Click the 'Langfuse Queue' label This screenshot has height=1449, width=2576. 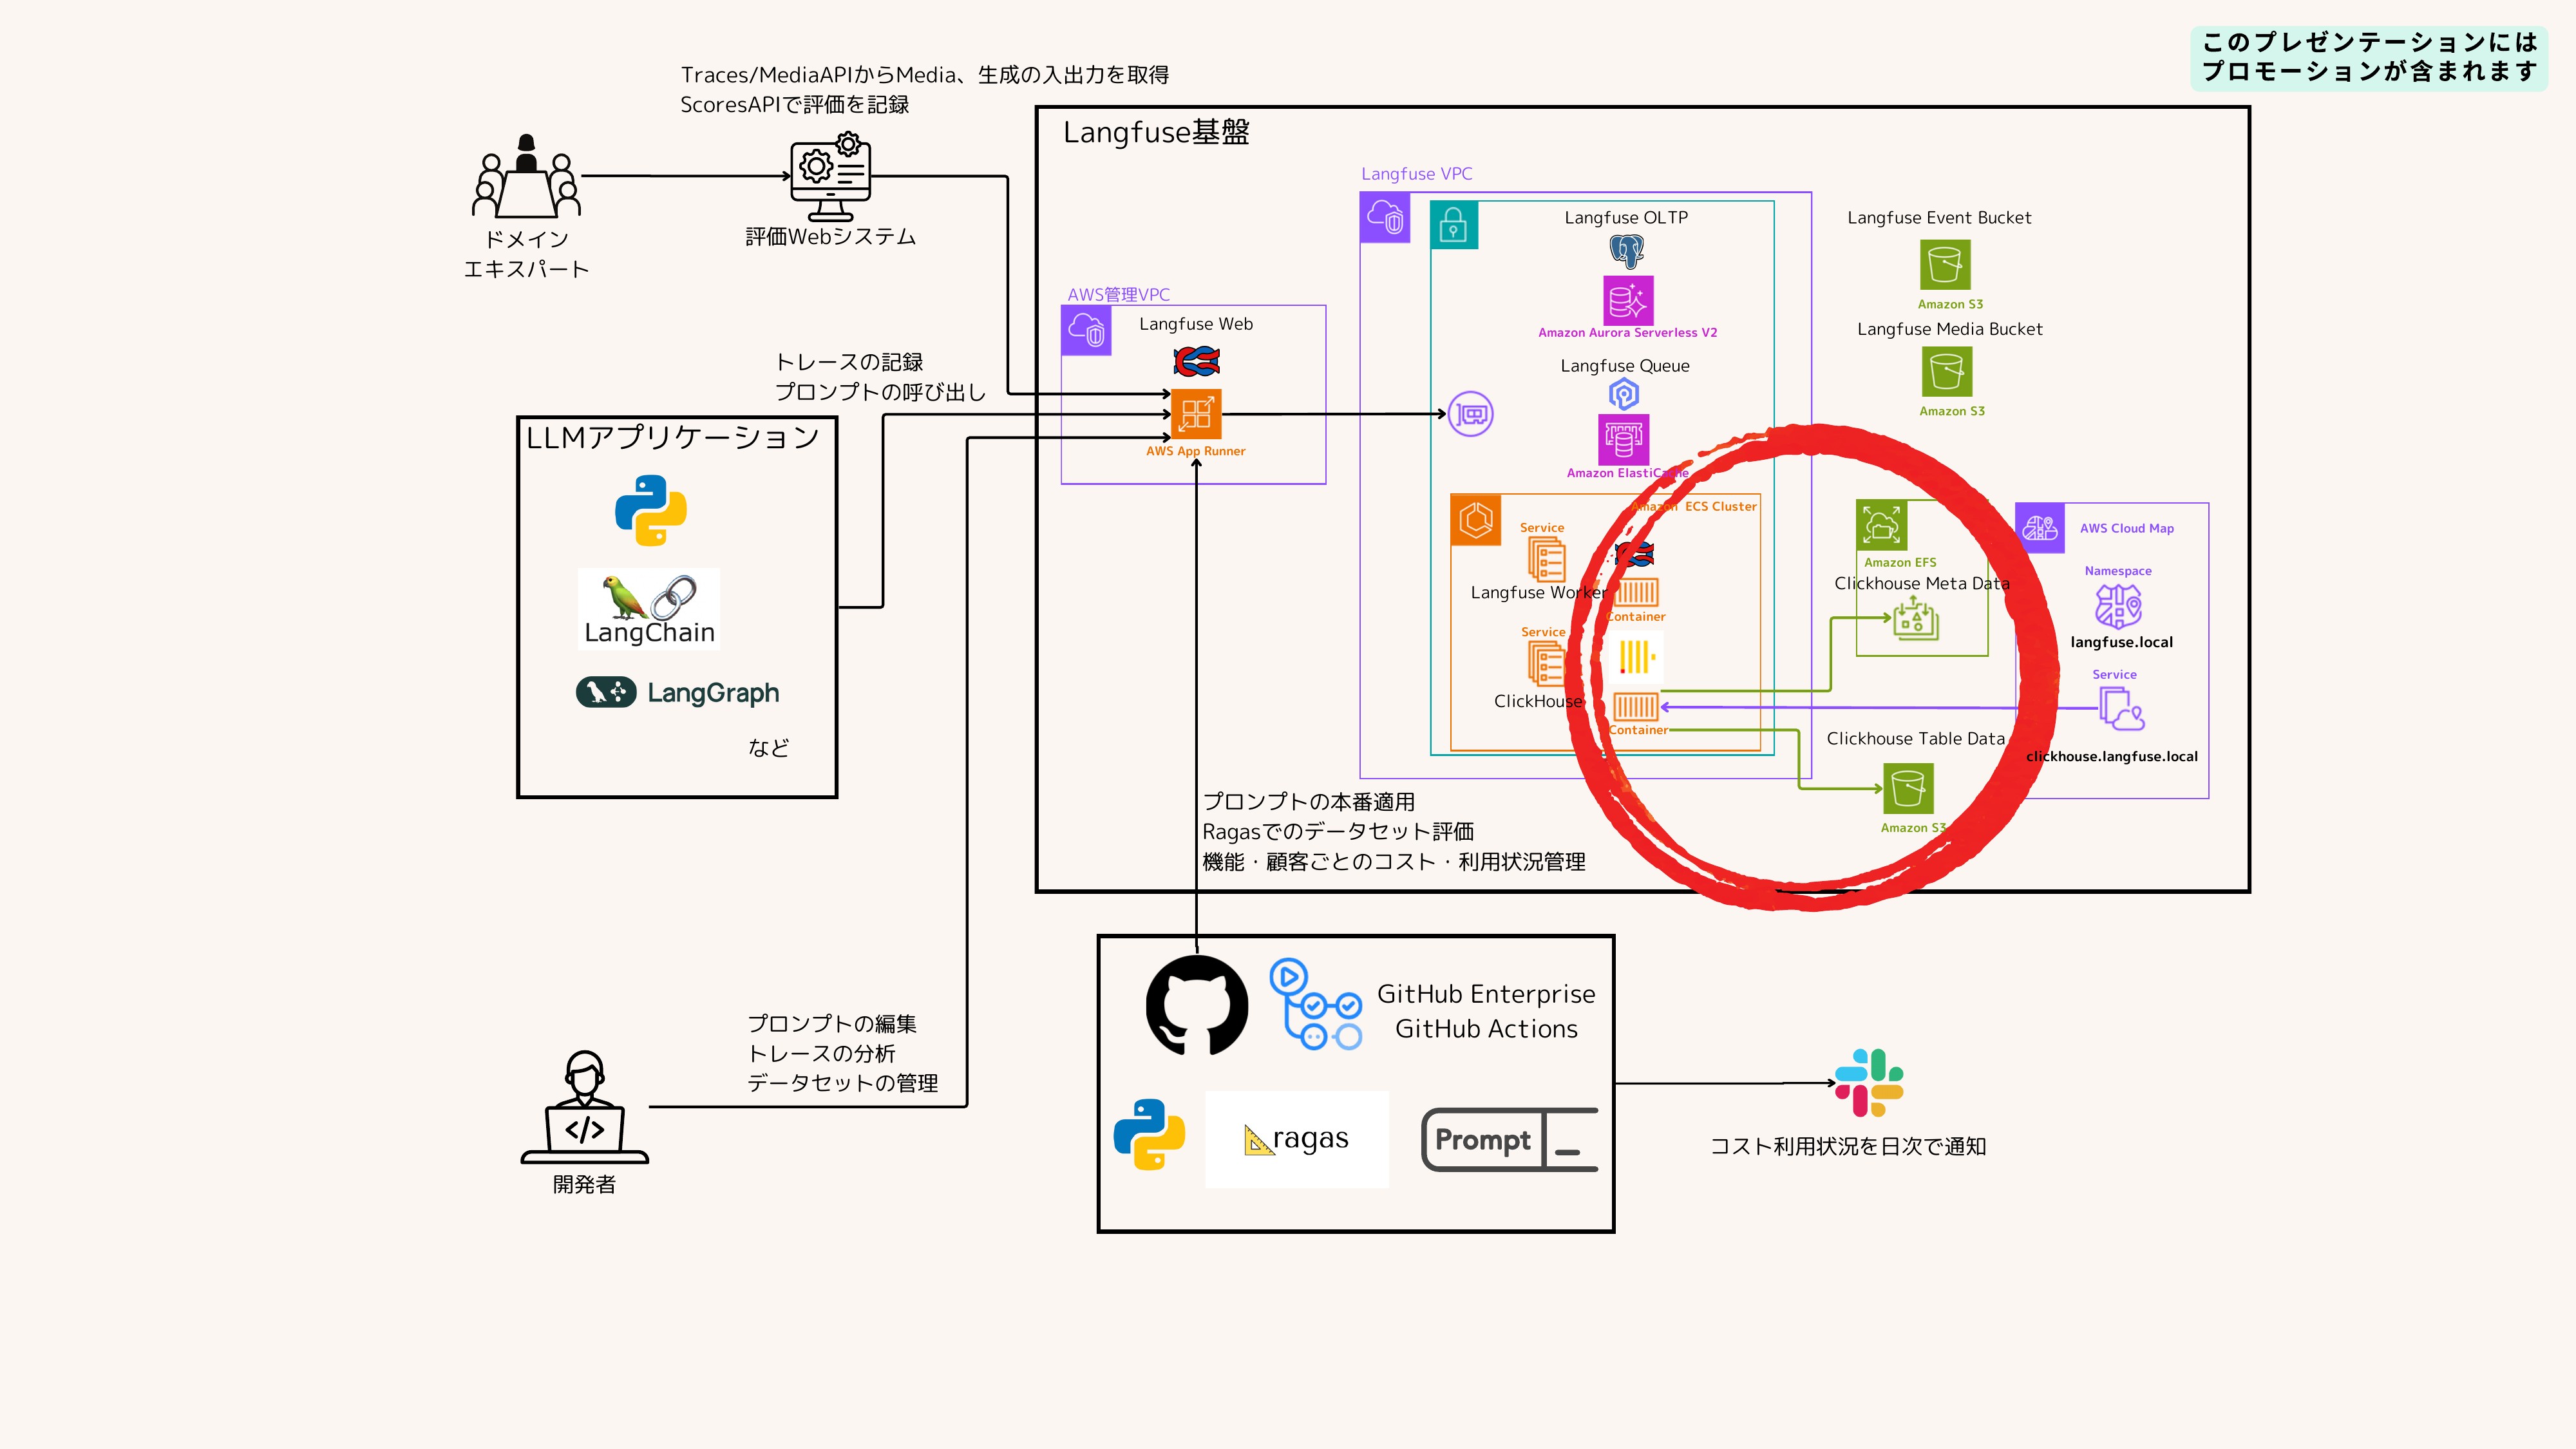[1625, 366]
